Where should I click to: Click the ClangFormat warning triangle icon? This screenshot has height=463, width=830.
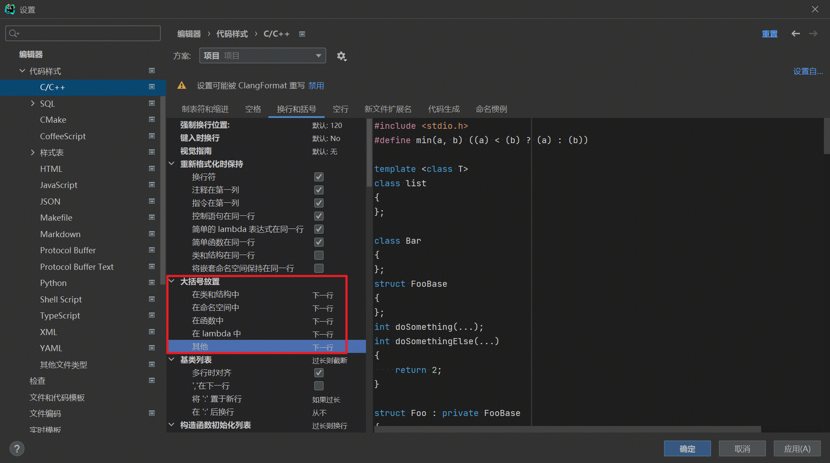pos(181,86)
